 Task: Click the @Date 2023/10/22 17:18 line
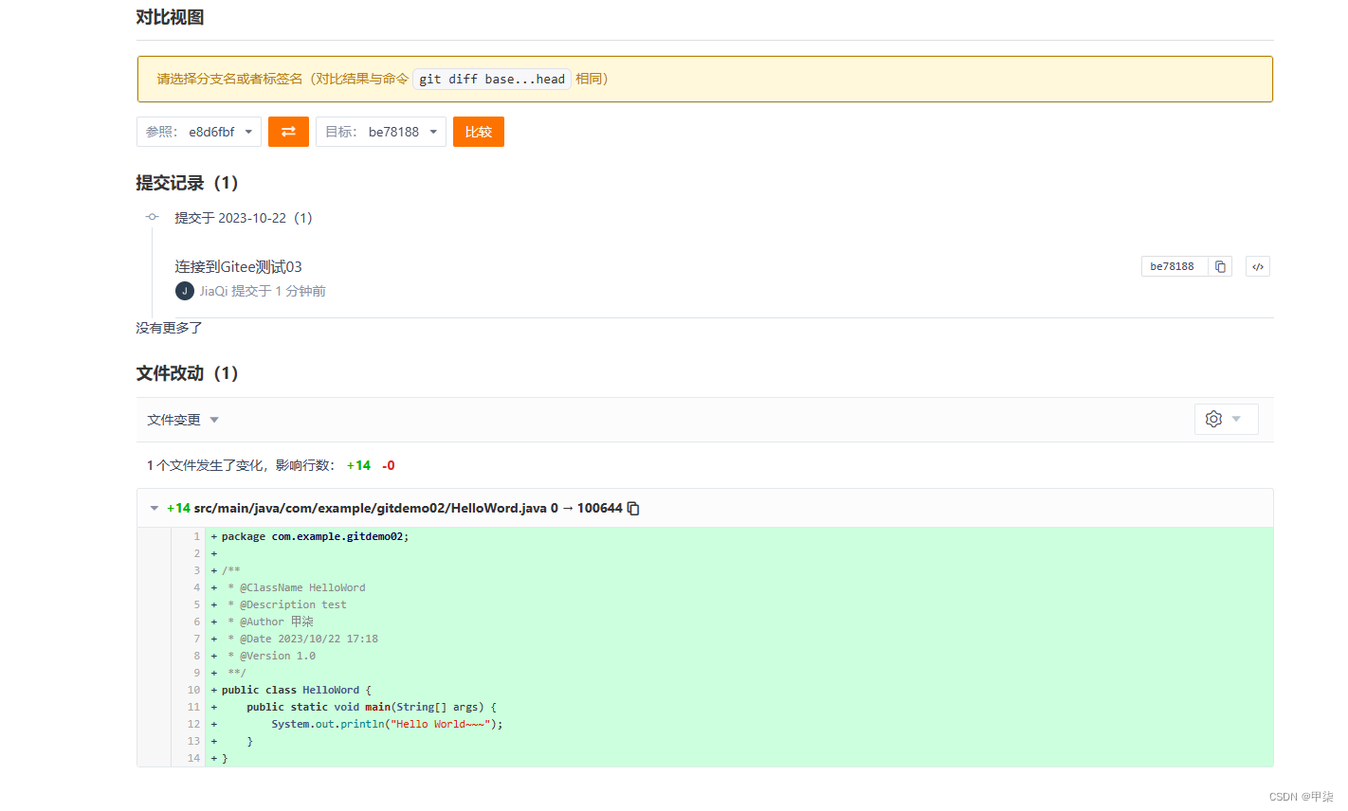click(738, 639)
